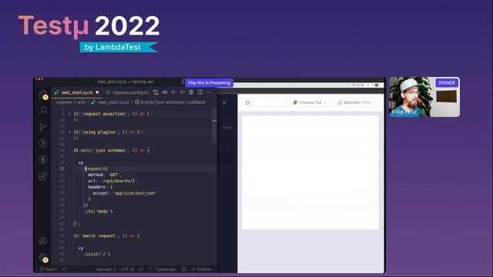
Task: Split the editor to the right
Action: [x=200, y=92]
